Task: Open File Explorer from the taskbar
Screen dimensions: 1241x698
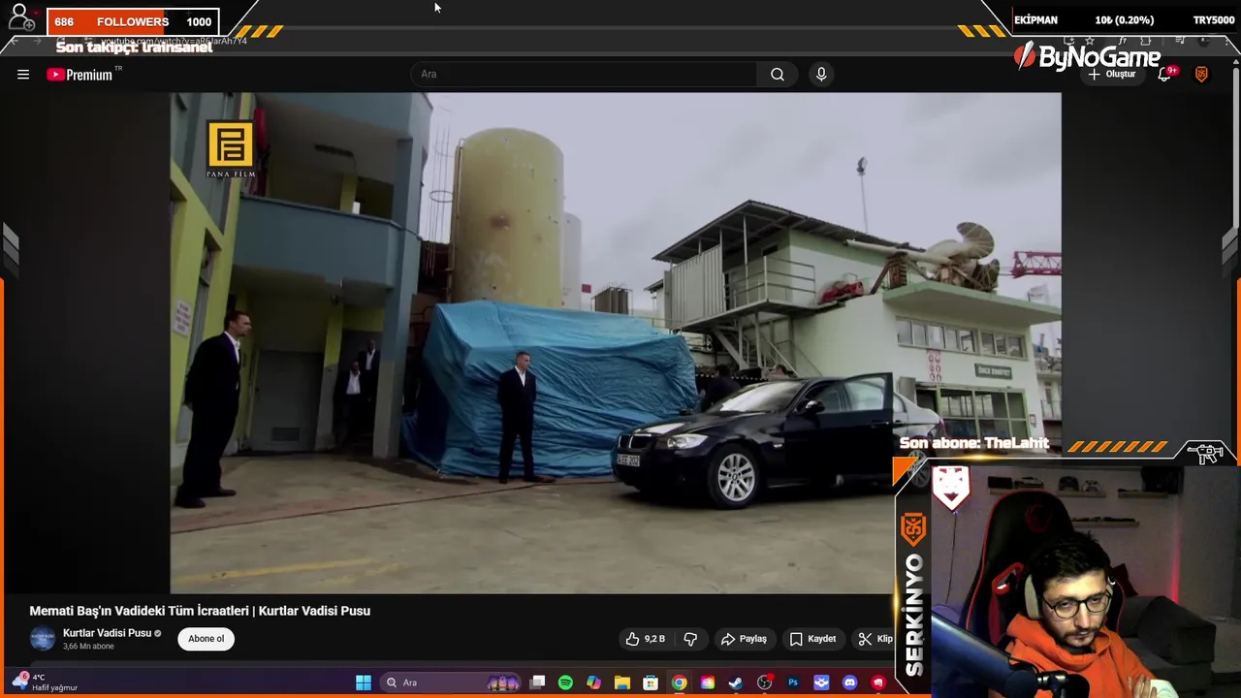Action: tap(622, 682)
